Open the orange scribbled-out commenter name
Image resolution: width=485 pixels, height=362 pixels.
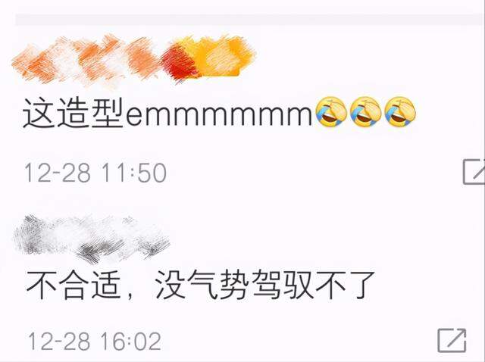tap(133, 59)
